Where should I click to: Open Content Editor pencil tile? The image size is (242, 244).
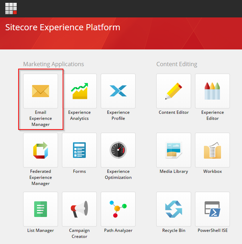pyautogui.click(x=174, y=91)
